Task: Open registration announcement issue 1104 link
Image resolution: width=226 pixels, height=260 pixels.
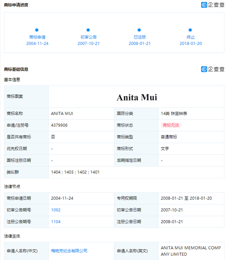Action: (x=56, y=222)
